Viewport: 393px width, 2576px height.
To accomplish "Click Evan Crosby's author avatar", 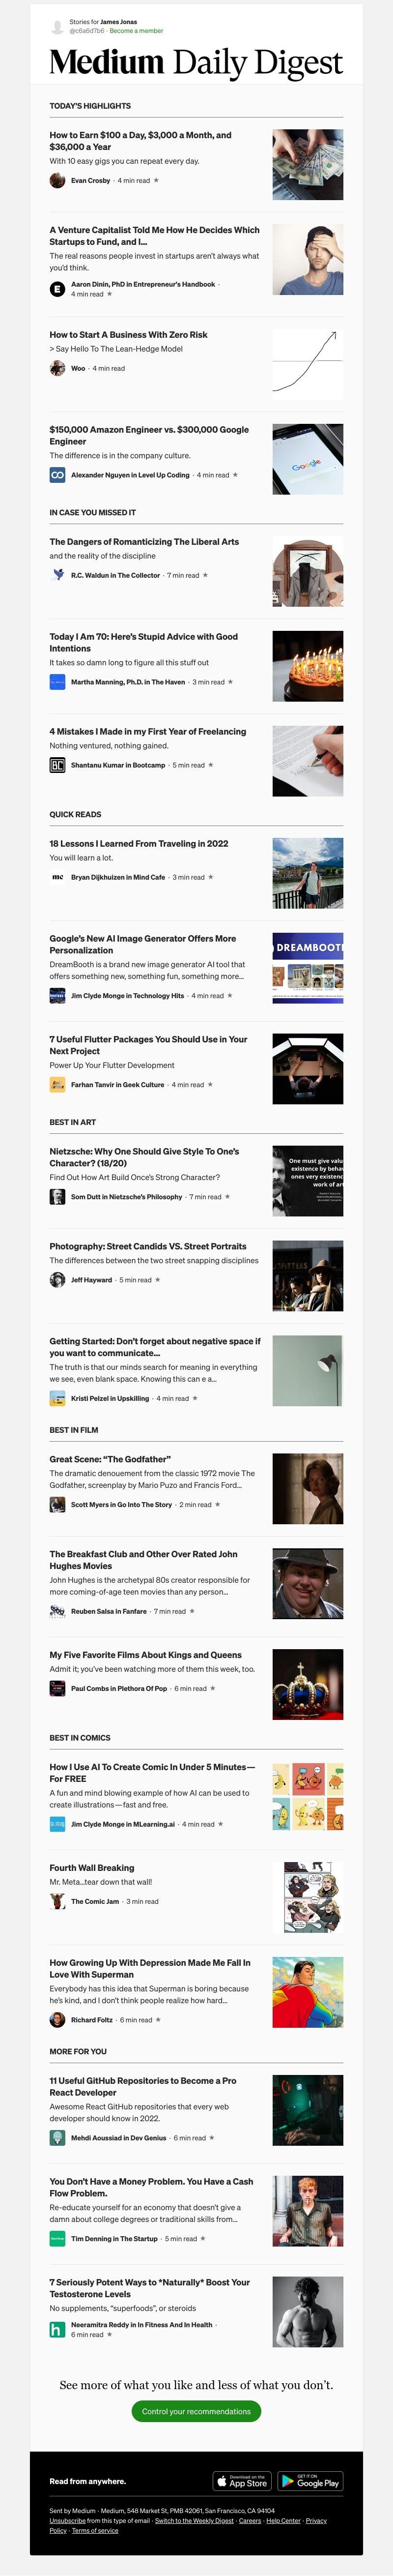I will coord(57,180).
